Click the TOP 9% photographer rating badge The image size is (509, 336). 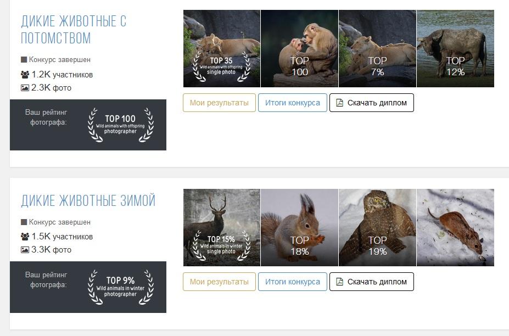(x=120, y=287)
